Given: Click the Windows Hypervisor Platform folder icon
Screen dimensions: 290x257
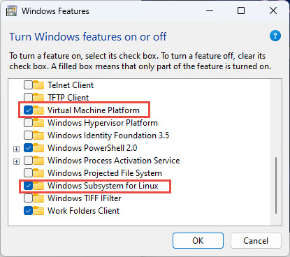Looking at the screenshot, I should (38, 123).
